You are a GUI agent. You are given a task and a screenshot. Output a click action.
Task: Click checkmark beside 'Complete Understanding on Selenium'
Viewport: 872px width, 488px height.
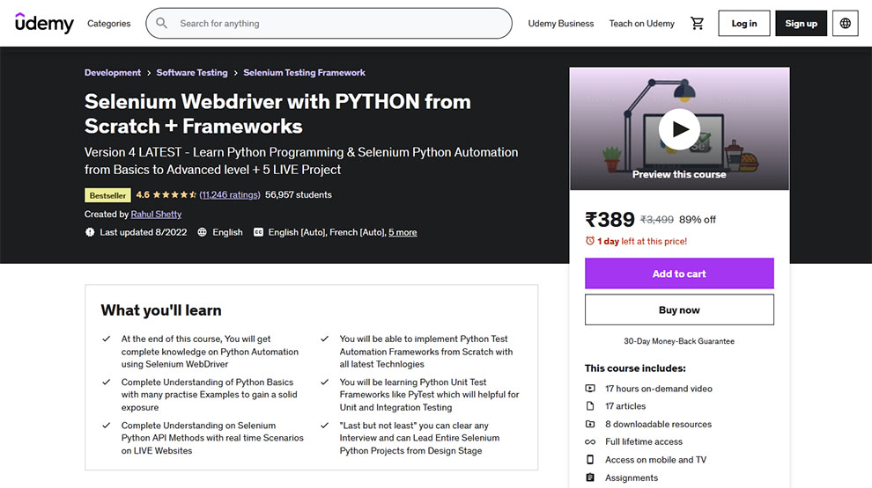[x=107, y=426]
